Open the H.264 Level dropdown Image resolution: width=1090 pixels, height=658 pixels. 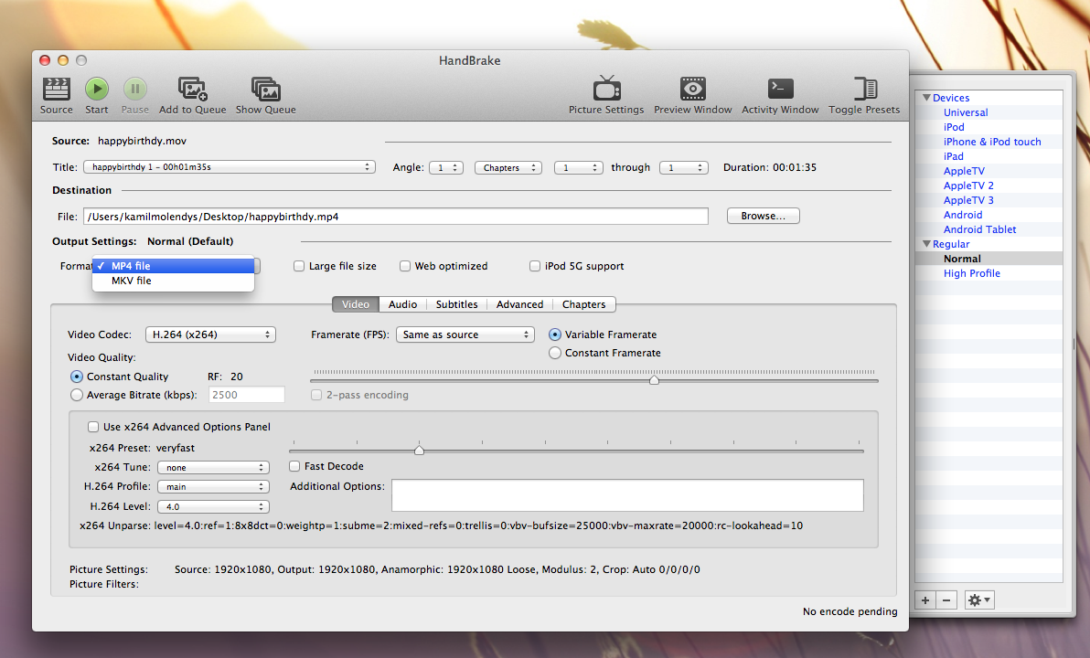click(213, 507)
